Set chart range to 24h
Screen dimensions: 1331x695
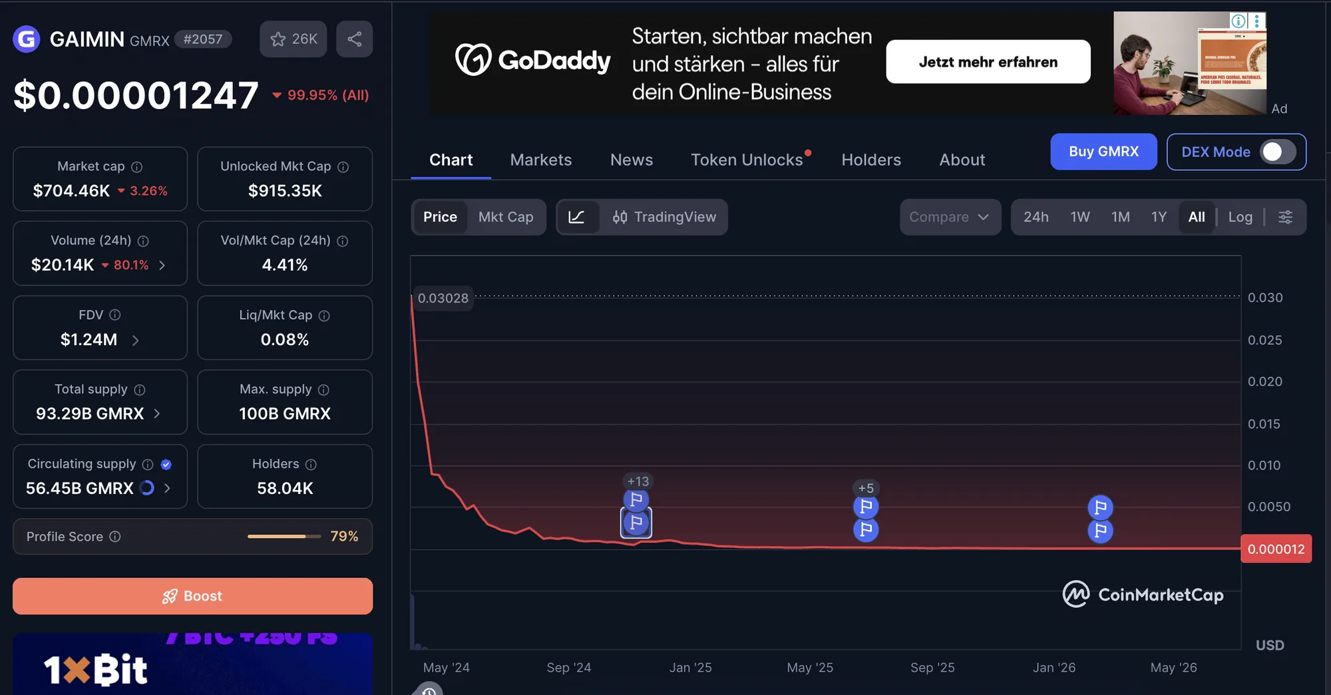(1036, 217)
